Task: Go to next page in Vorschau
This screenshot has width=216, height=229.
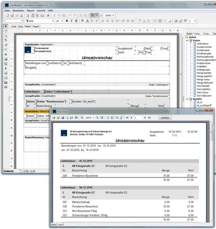Action: (x=145, y=118)
